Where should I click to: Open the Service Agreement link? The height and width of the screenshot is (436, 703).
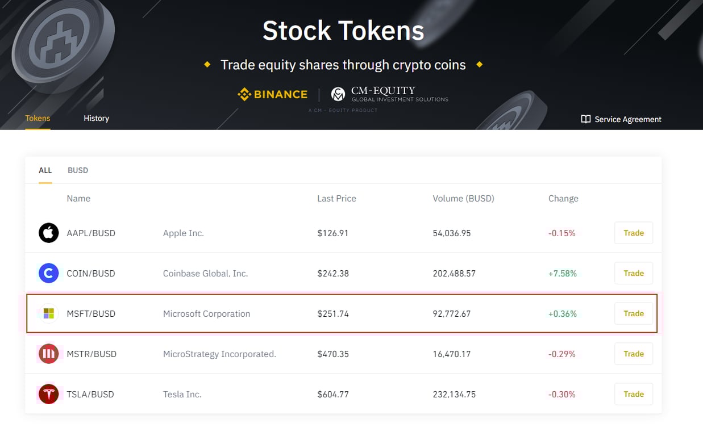627,119
